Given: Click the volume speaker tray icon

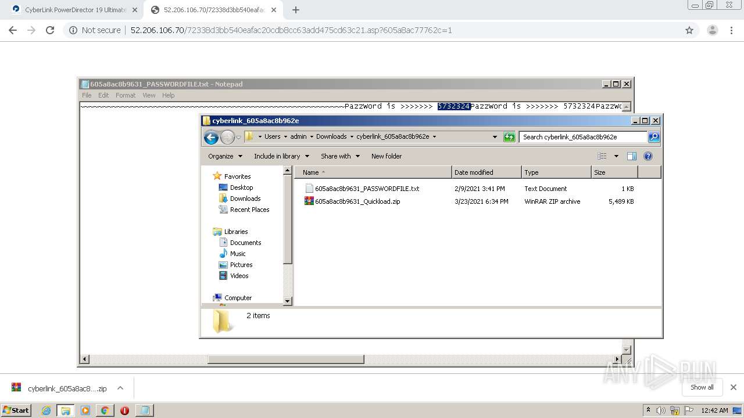Looking at the screenshot, I should pyautogui.click(x=661, y=410).
